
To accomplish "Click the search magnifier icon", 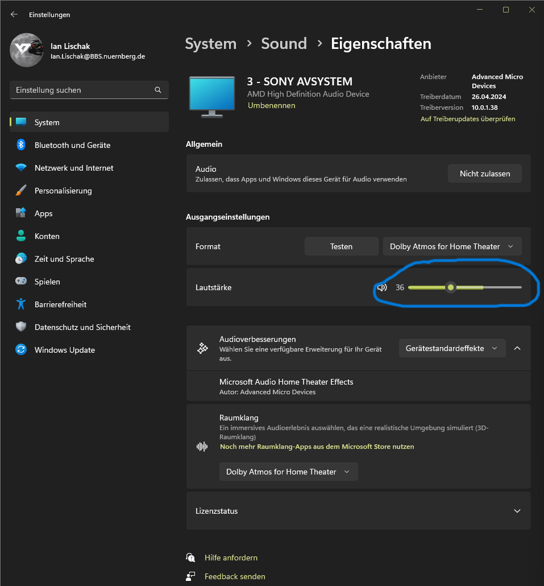I will coord(158,90).
